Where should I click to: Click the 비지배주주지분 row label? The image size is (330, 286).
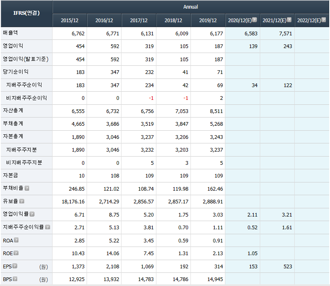(24, 163)
